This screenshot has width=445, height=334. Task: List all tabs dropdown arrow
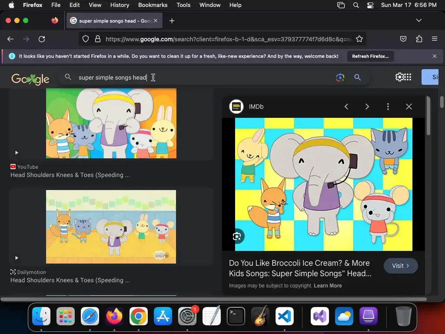coord(418,20)
